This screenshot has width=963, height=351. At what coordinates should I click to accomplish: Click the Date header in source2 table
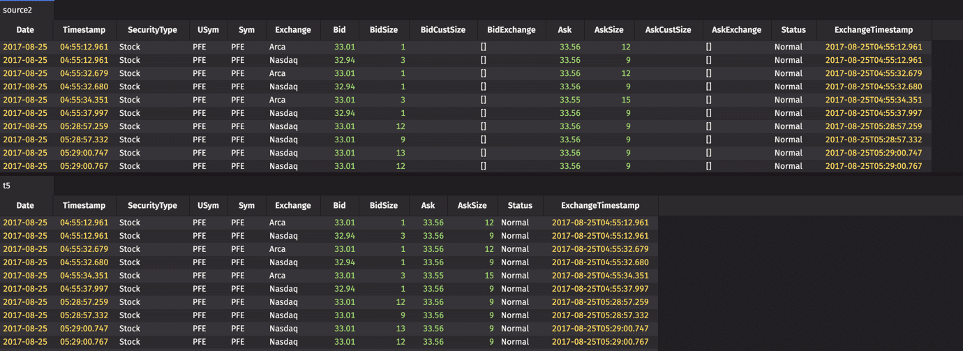point(25,30)
